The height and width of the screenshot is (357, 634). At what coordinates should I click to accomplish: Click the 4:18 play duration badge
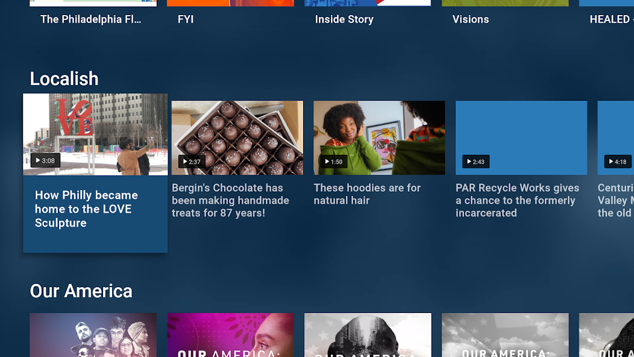[x=617, y=162]
